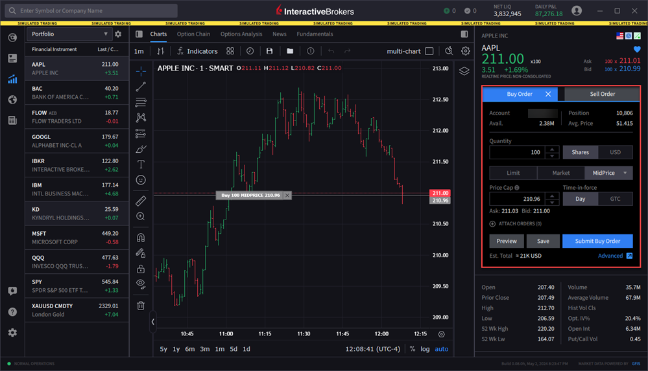Open the object tree layers icon
This screenshot has width=648, height=371.
click(464, 71)
